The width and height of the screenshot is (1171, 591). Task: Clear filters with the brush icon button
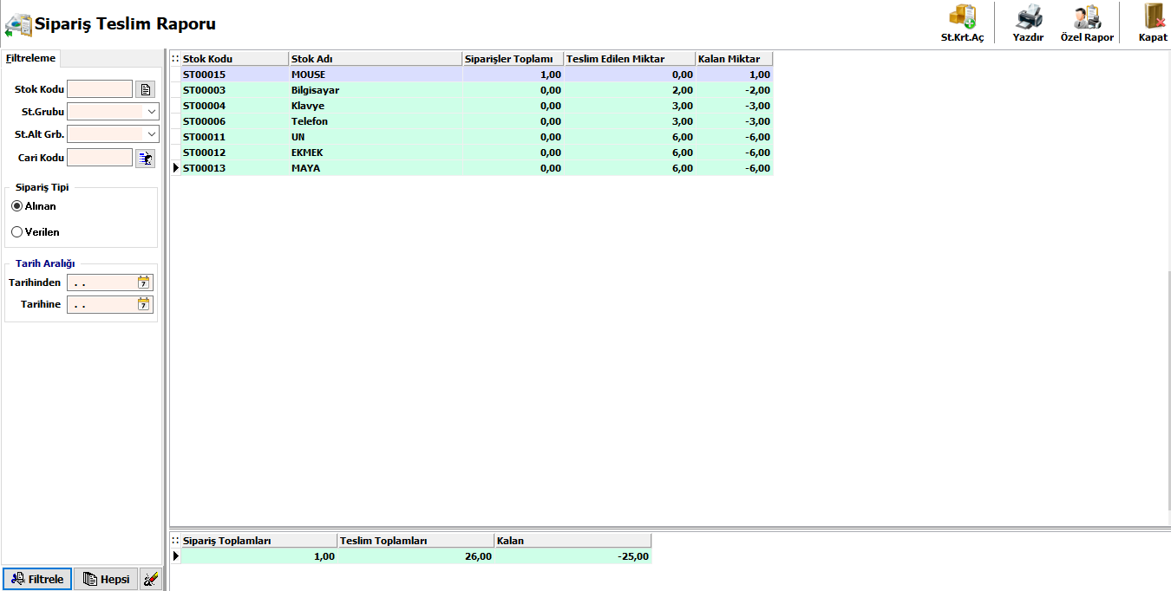point(150,579)
